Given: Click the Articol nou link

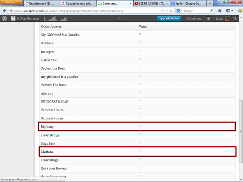Looking at the screenshot, I should coord(194,18).
